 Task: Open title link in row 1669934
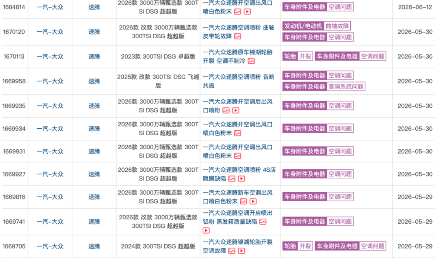(238, 129)
